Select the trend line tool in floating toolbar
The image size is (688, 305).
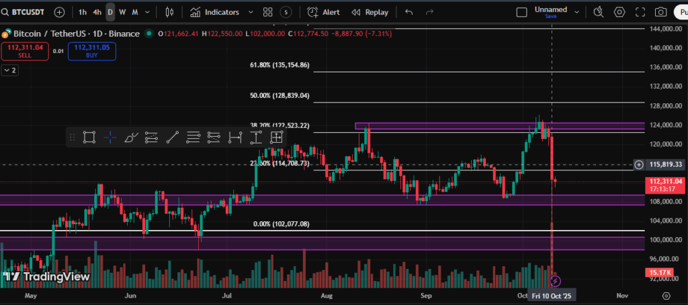pos(172,137)
